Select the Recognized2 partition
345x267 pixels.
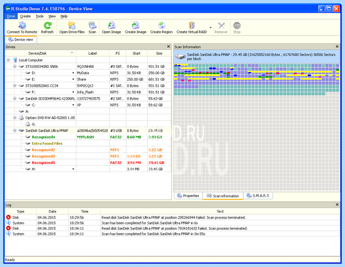43,150
